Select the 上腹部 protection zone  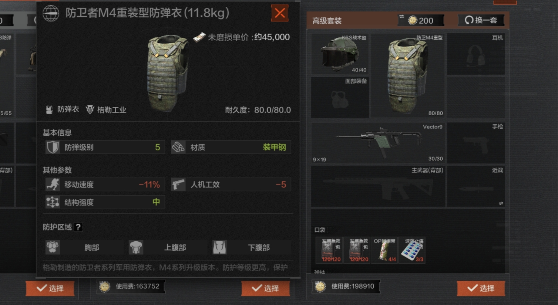pos(167,247)
